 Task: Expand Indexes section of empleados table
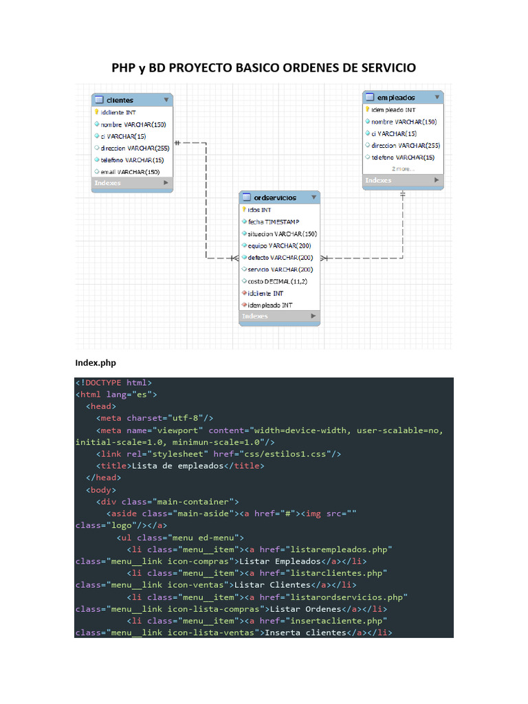[x=437, y=181]
